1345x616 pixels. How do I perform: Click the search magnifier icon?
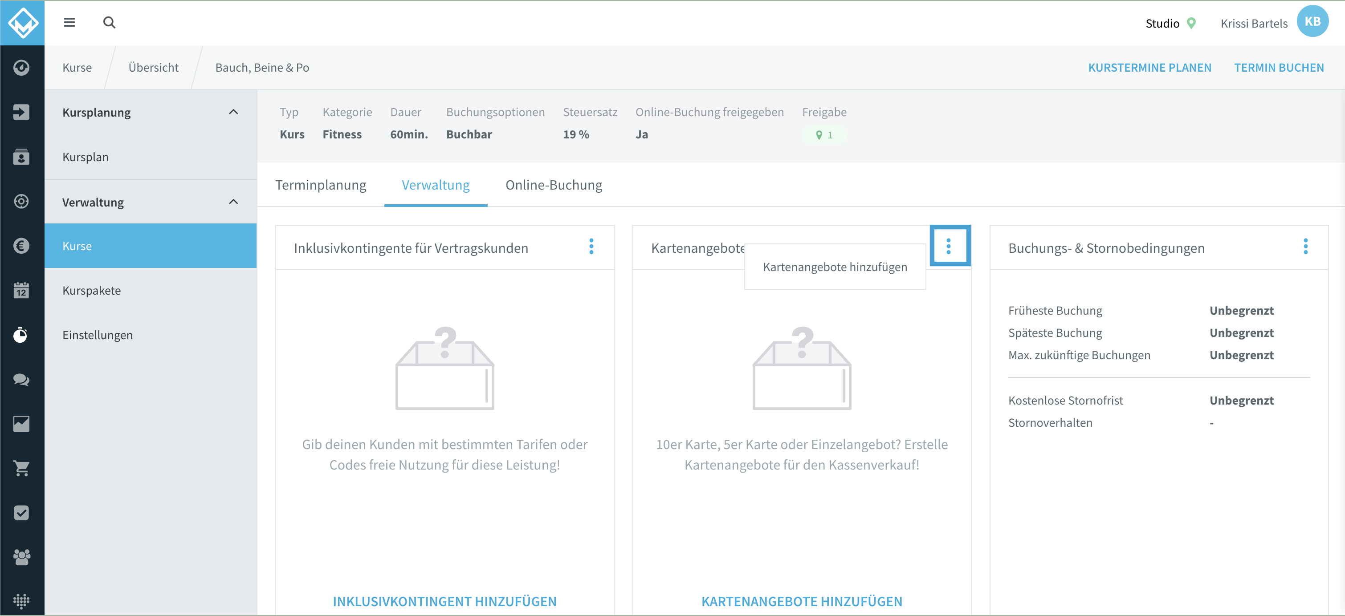109,22
